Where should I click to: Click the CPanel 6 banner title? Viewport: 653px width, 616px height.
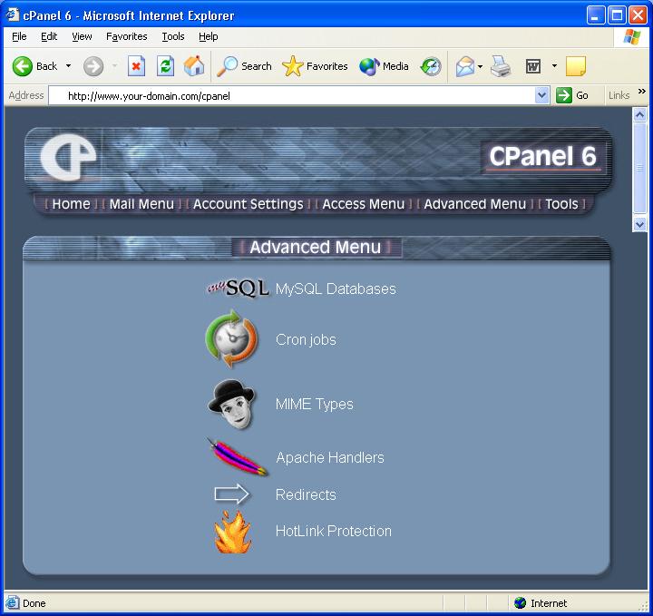click(542, 157)
